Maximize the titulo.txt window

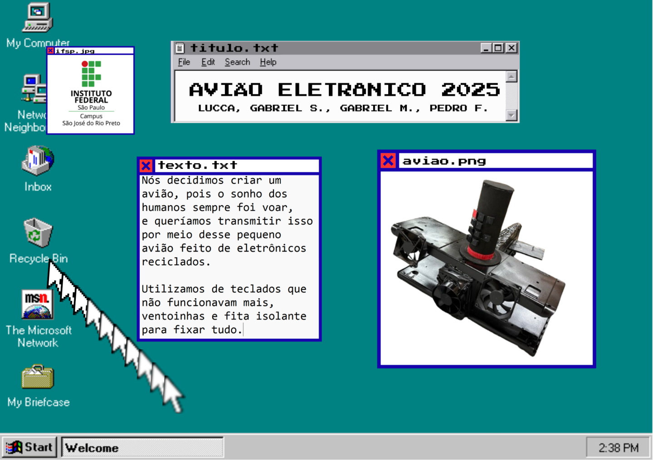coord(498,48)
